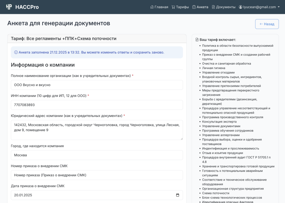Click the user avatar icon beside the email

(240, 7)
